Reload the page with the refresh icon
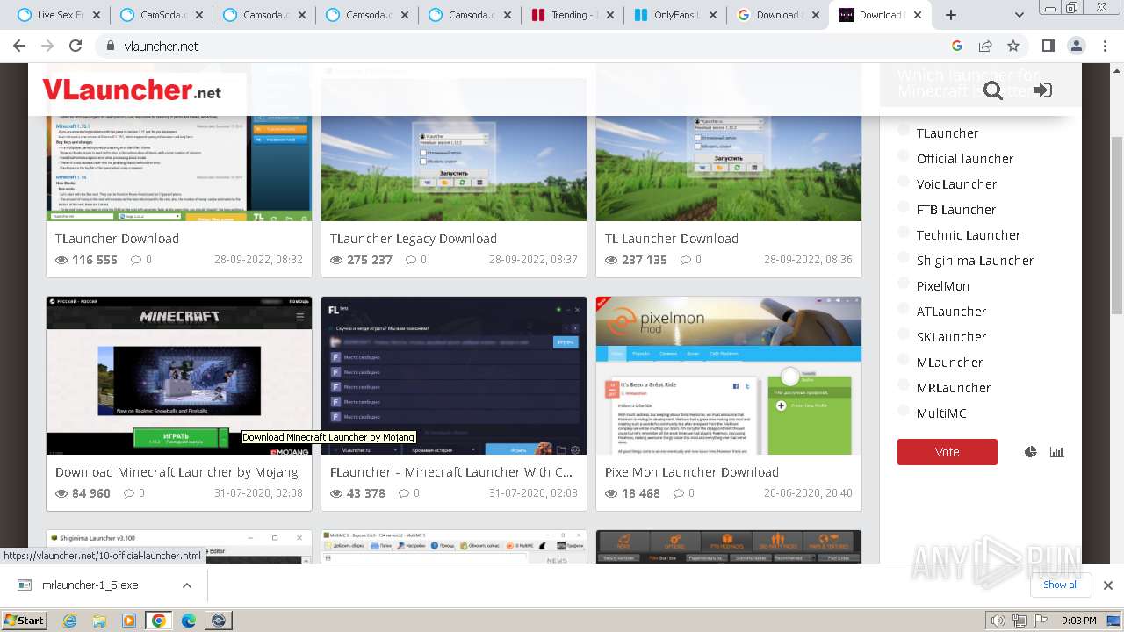 click(76, 47)
